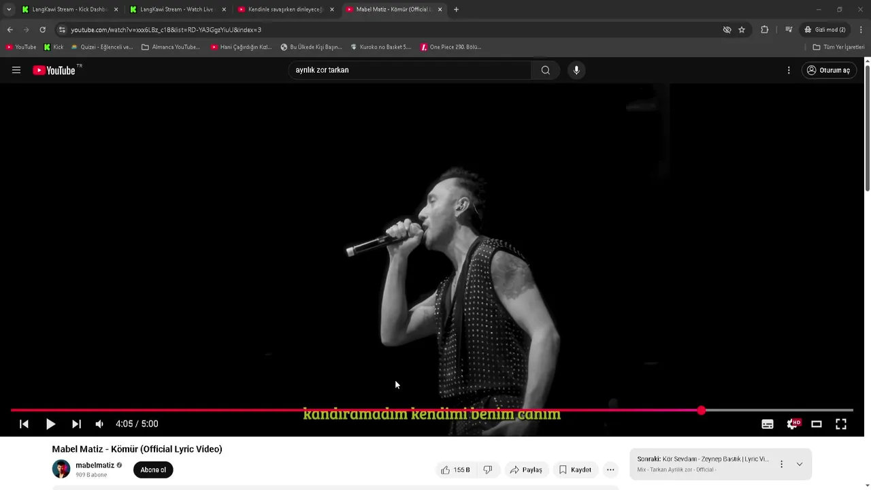Open the Hani Çağırdığın Kızl... bookmark
Image resolution: width=871 pixels, height=490 pixels.
pyautogui.click(x=242, y=47)
